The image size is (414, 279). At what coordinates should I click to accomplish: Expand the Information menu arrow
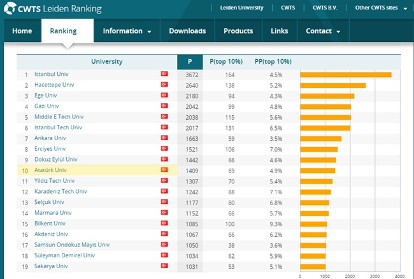[x=149, y=32]
